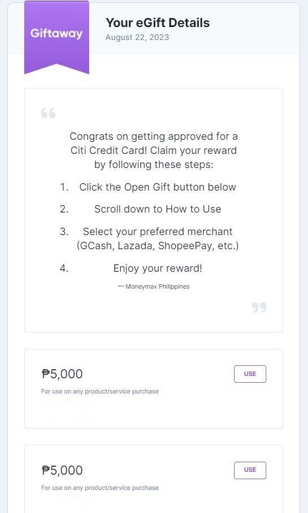Click the second gift's product/service purchase description
This screenshot has width=308, height=513.
point(100,488)
